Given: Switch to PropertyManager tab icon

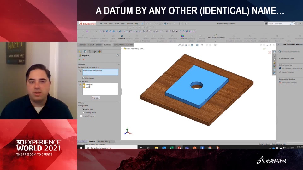Looking at the screenshot, I should (x=85, y=51).
